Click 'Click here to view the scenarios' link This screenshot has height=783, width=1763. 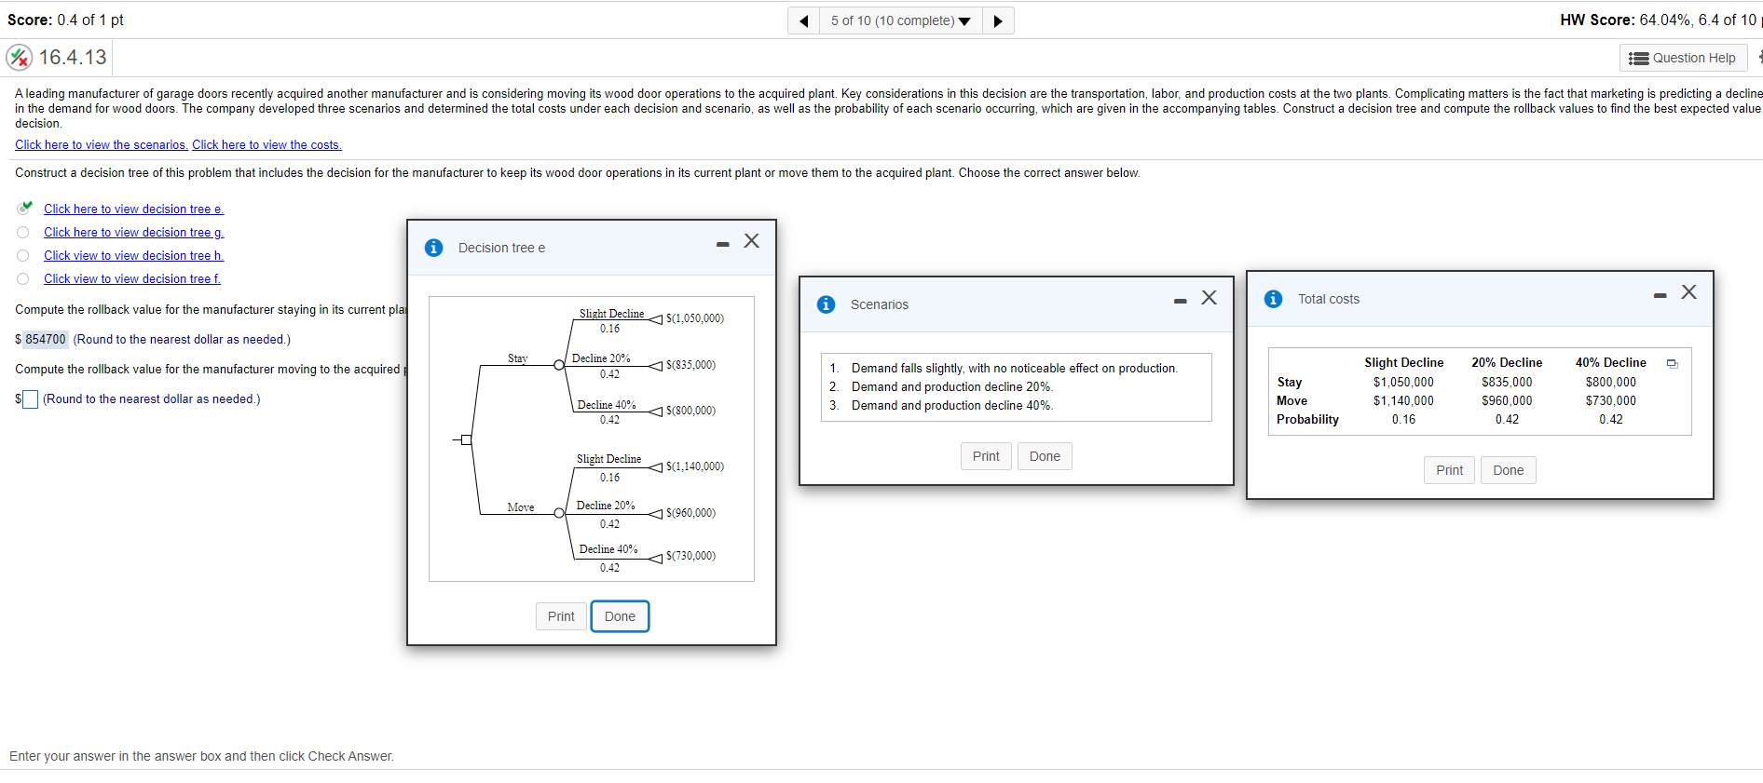point(102,144)
